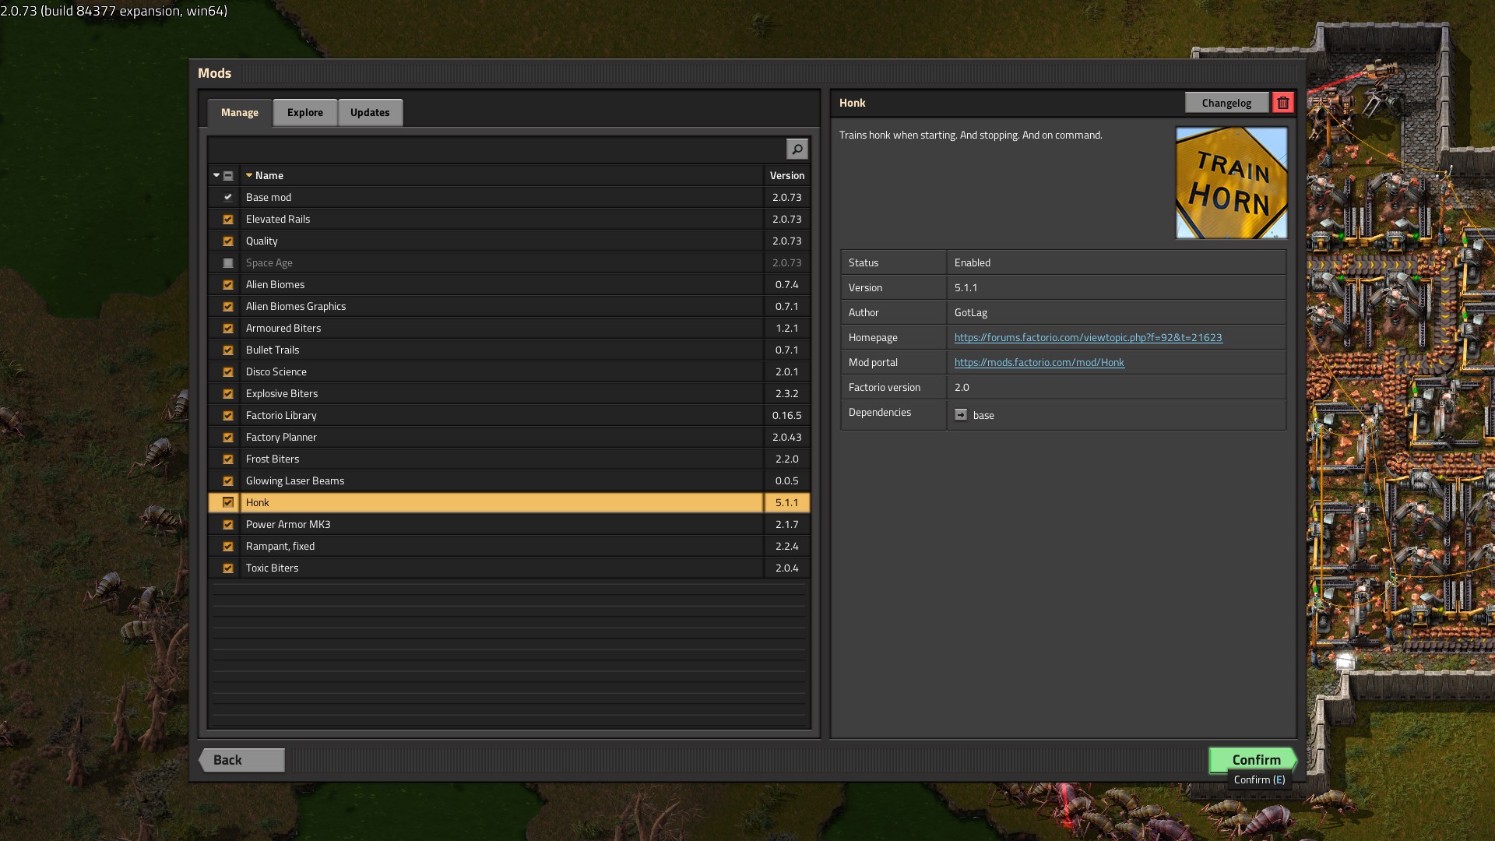
Task: Click the search magnifier icon
Action: pyautogui.click(x=797, y=149)
